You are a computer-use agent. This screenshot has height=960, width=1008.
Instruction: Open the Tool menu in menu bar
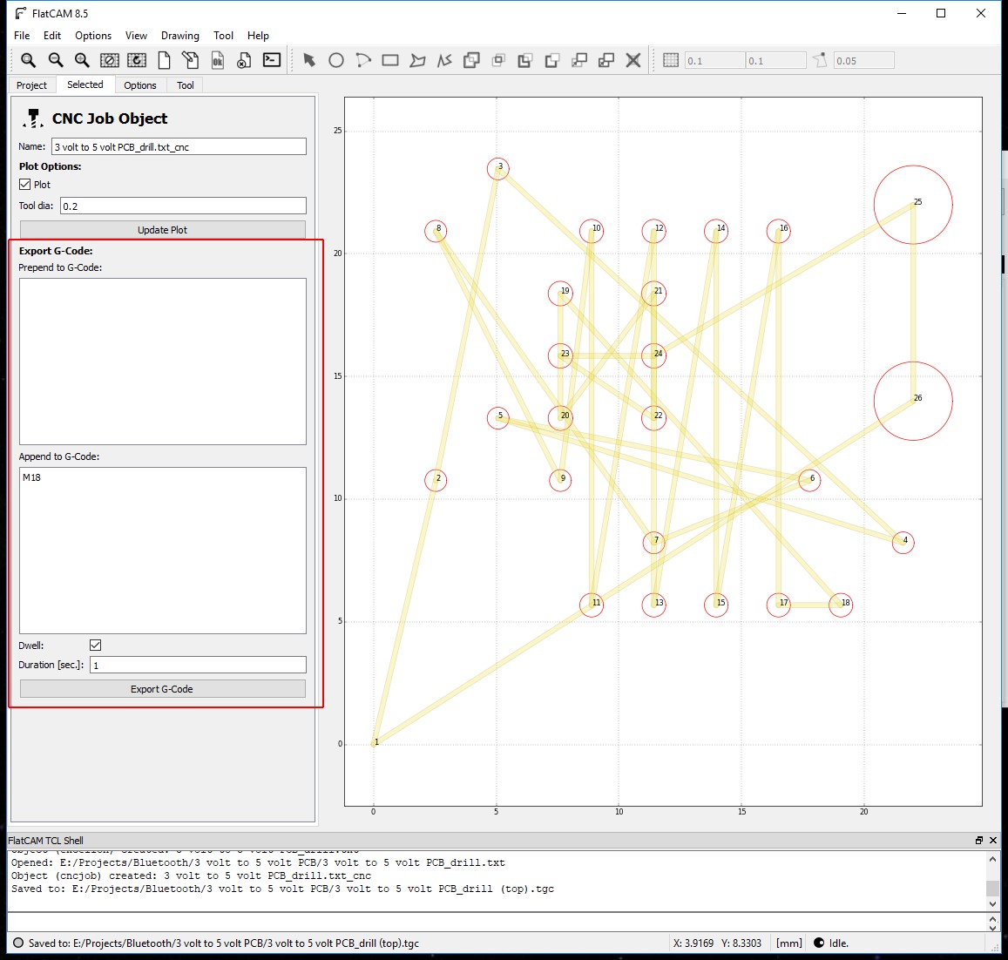(x=224, y=36)
